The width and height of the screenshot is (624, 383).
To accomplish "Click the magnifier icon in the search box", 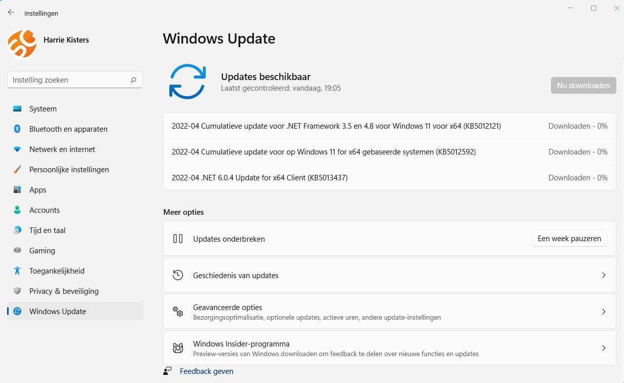I will pos(133,80).
